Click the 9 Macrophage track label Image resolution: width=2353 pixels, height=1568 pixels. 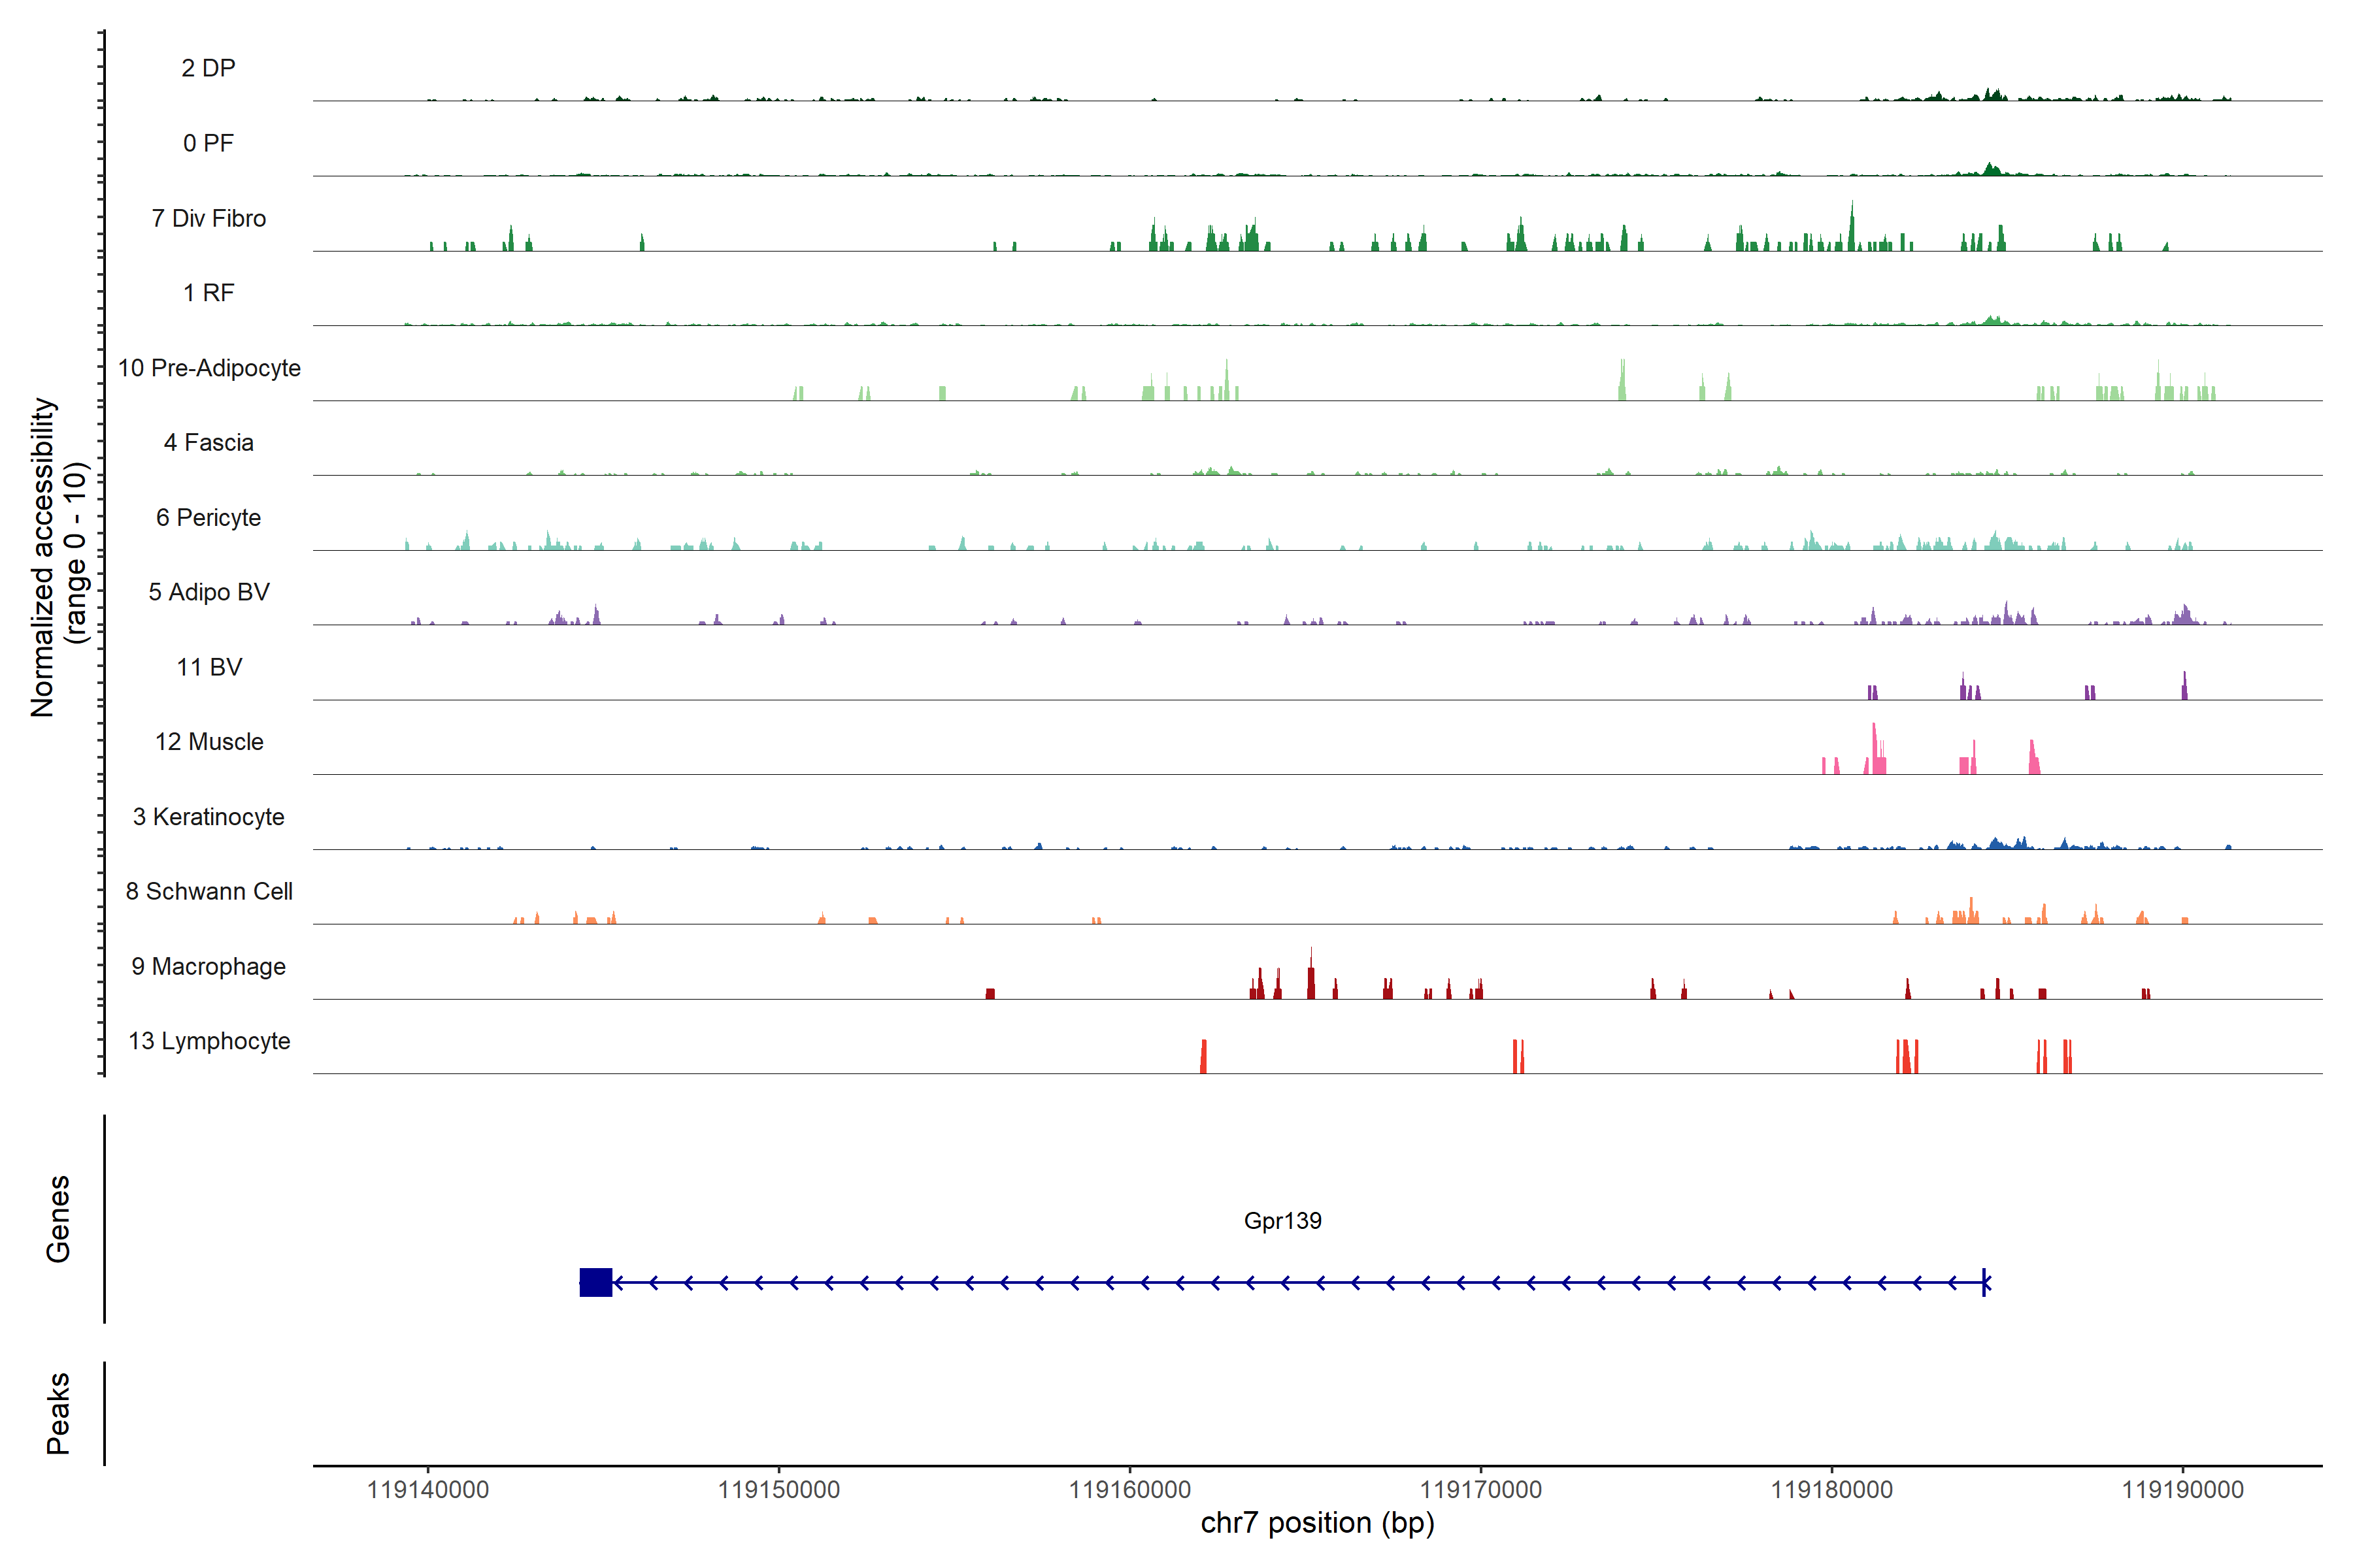[x=208, y=966]
